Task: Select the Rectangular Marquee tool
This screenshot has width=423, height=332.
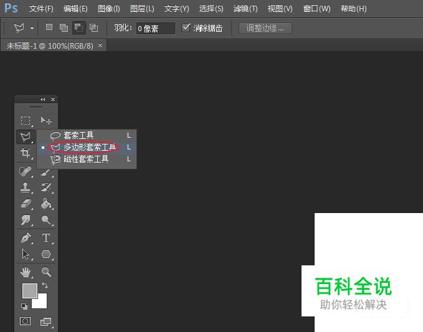Action: [x=26, y=120]
